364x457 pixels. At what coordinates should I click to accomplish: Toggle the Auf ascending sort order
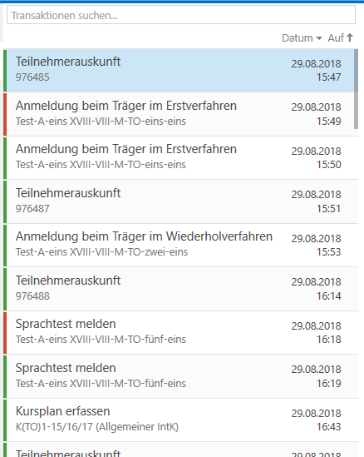(341, 38)
